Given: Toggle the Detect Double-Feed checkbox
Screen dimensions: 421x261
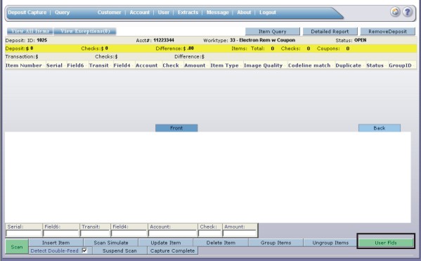Looking at the screenshot, I should 84,250.
